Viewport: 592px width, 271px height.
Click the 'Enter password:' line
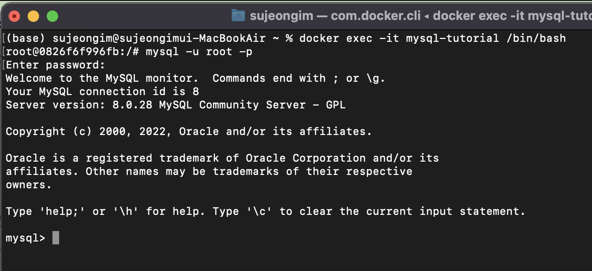pyautogui.click(x=55, y=65)
